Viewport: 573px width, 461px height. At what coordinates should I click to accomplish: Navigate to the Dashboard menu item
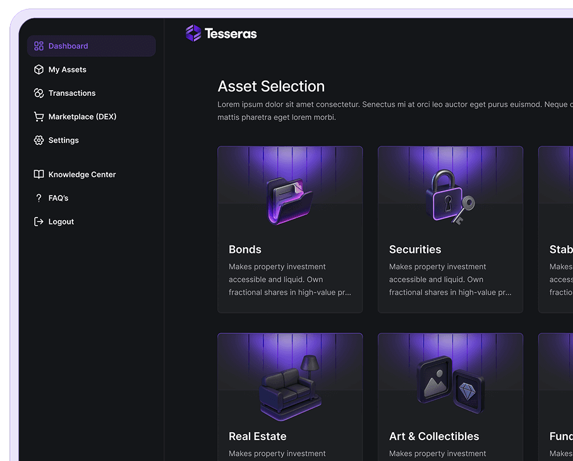[68, 45]
